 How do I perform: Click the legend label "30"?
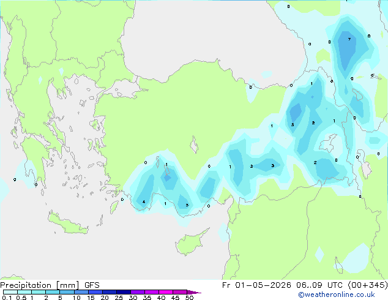tap(133, 298)
